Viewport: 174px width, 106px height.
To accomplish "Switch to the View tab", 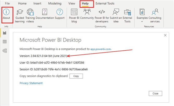I will click(72, 3).
